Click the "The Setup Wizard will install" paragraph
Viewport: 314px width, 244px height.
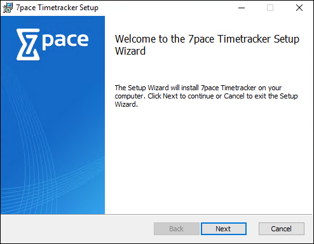pyautogui.click(x=206, y=96)
